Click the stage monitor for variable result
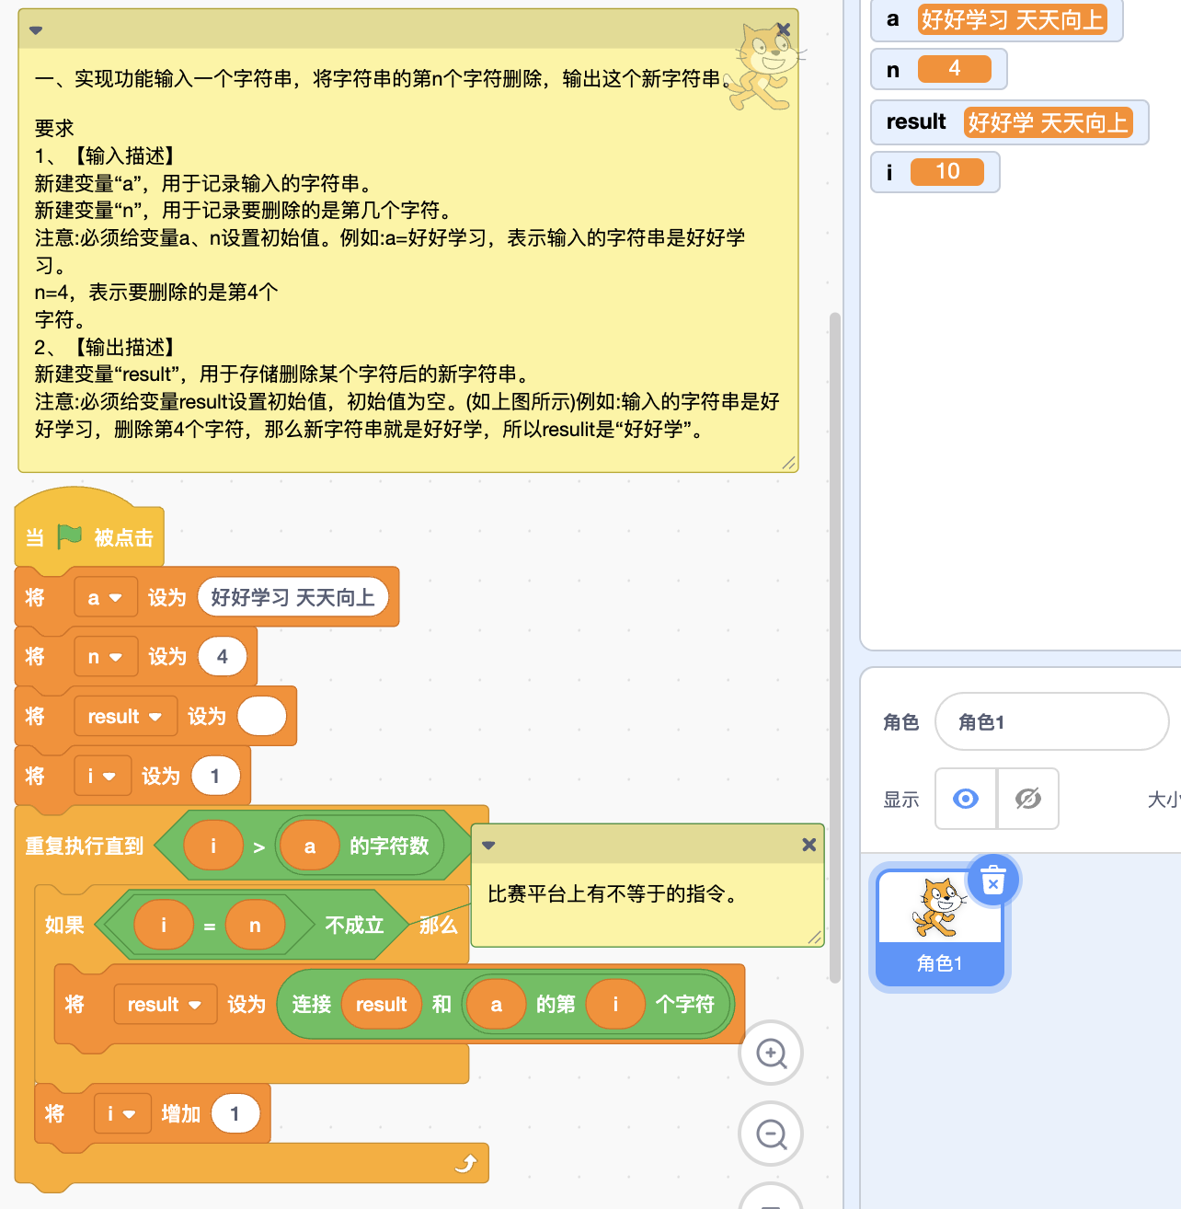This screenshot has width=1181, height=1209. click(1009, 122)
